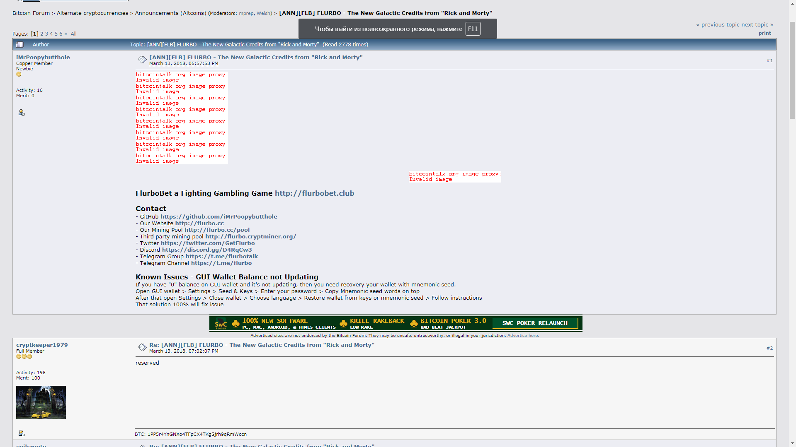Open the Discord invite link

click(207, 250)
